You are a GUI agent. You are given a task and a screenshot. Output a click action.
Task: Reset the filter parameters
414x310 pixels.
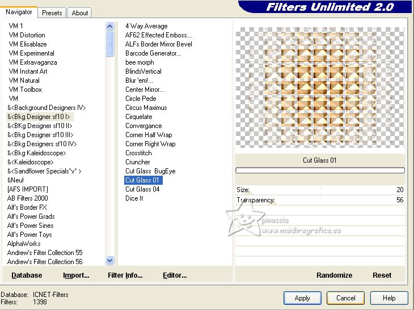382,275
